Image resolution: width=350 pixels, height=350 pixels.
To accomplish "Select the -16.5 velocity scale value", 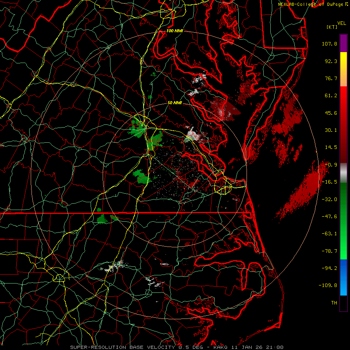I will (329, 182).
